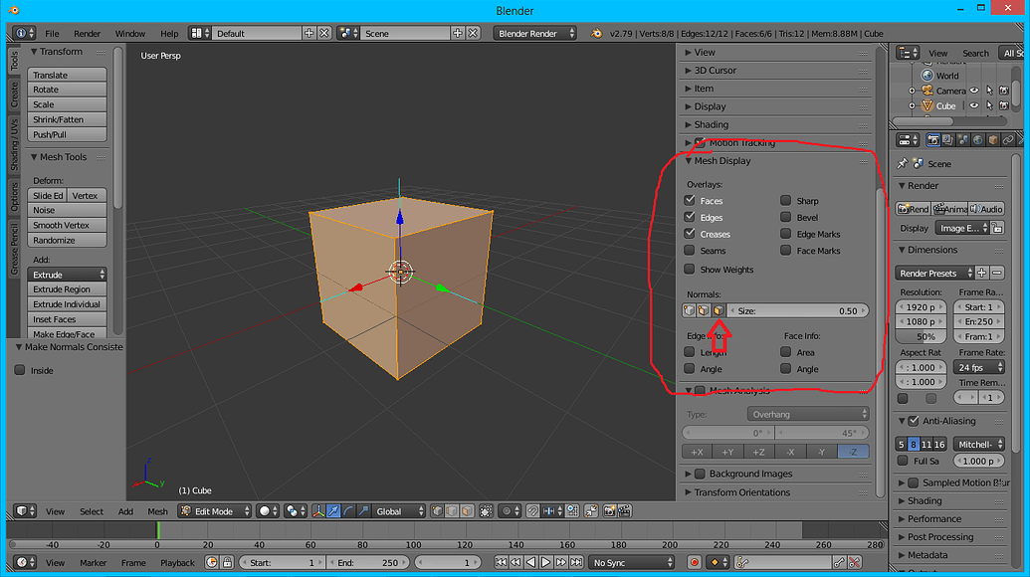Click OpenGL render active viewport icon

610,510
